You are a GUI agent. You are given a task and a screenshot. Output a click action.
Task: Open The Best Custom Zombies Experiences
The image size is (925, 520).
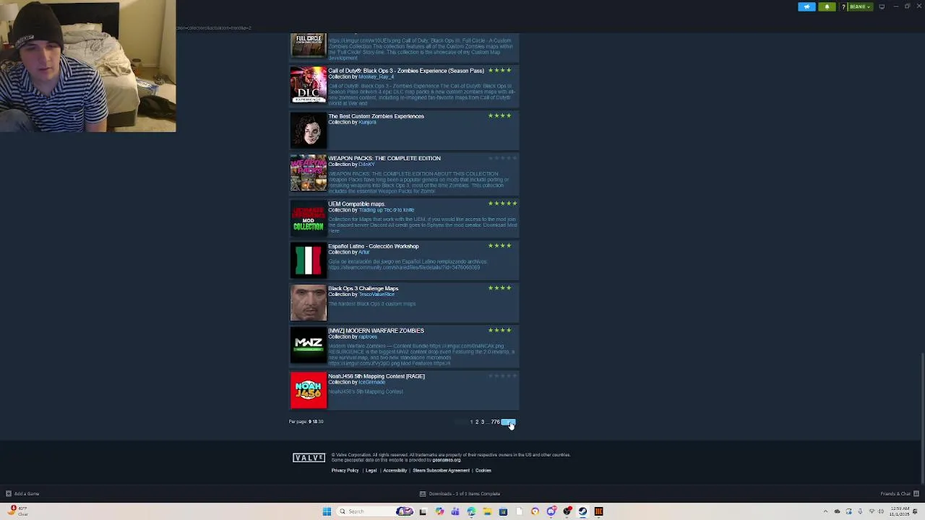pos(376,116)
